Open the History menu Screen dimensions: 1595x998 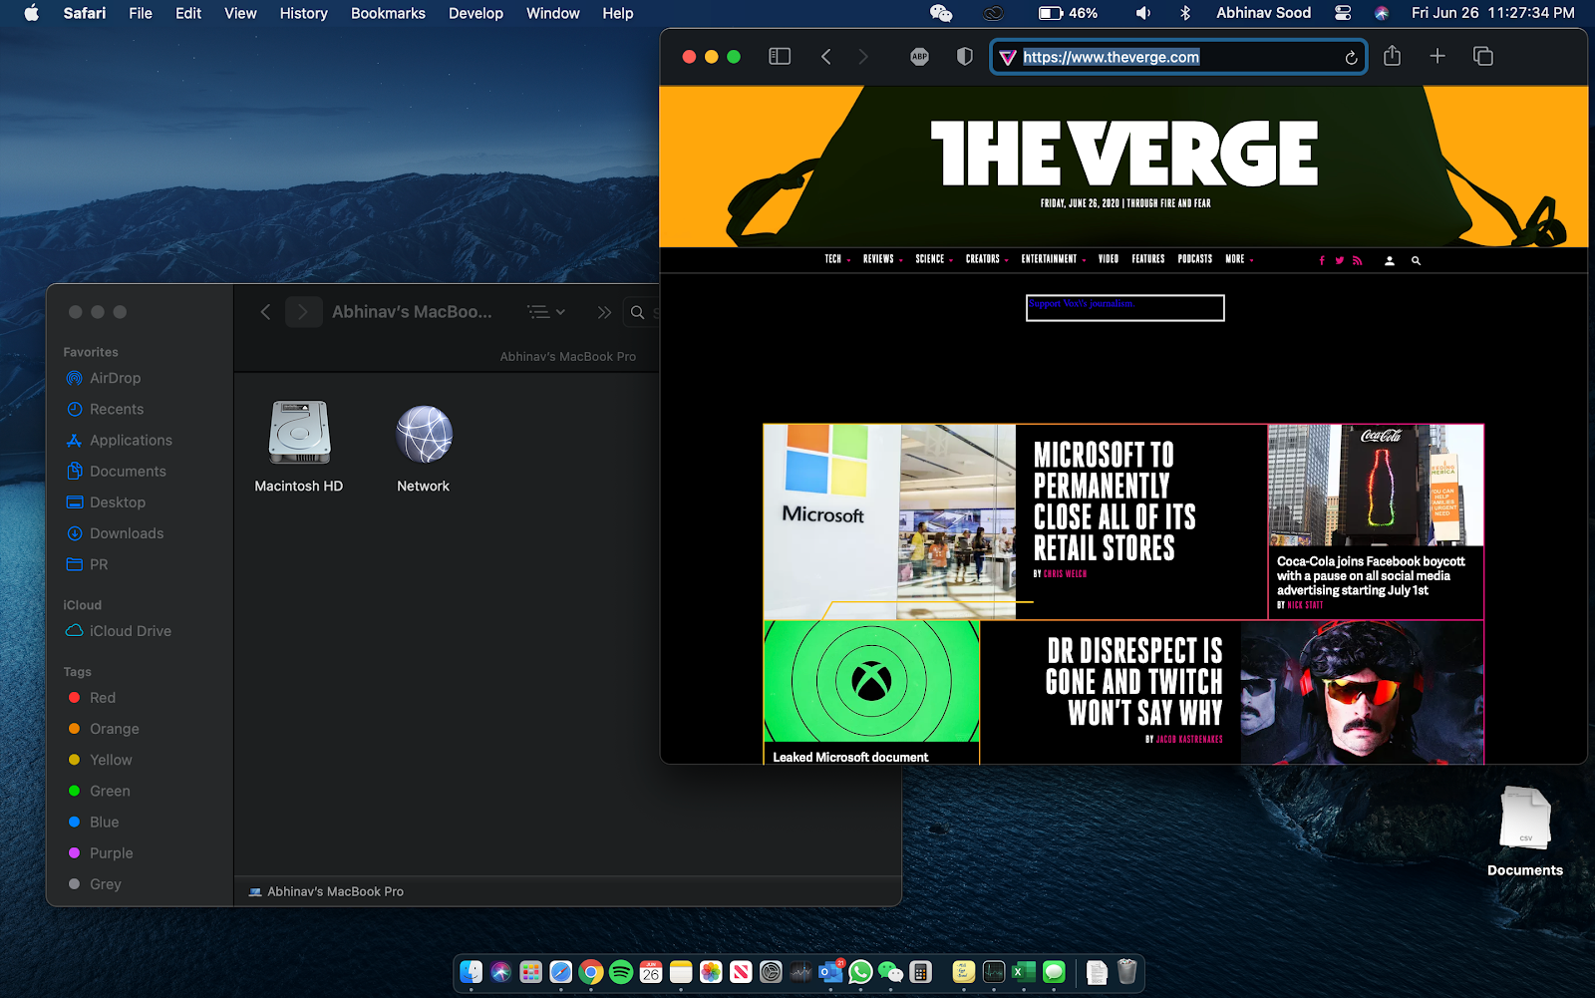303,13
